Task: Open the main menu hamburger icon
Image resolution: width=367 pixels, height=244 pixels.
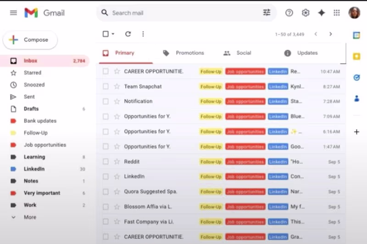Action: (13, 13)
